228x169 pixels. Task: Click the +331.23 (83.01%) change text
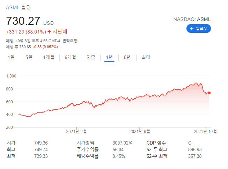pyautogui.click(x=26, y=32)
